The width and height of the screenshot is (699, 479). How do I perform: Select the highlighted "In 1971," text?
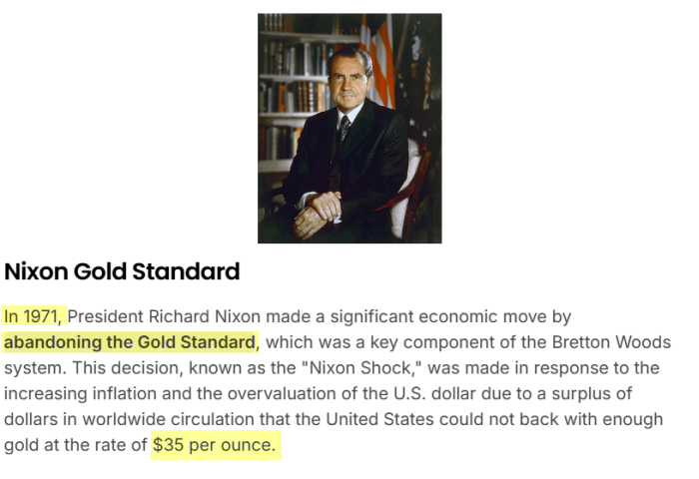coord(32,316)
